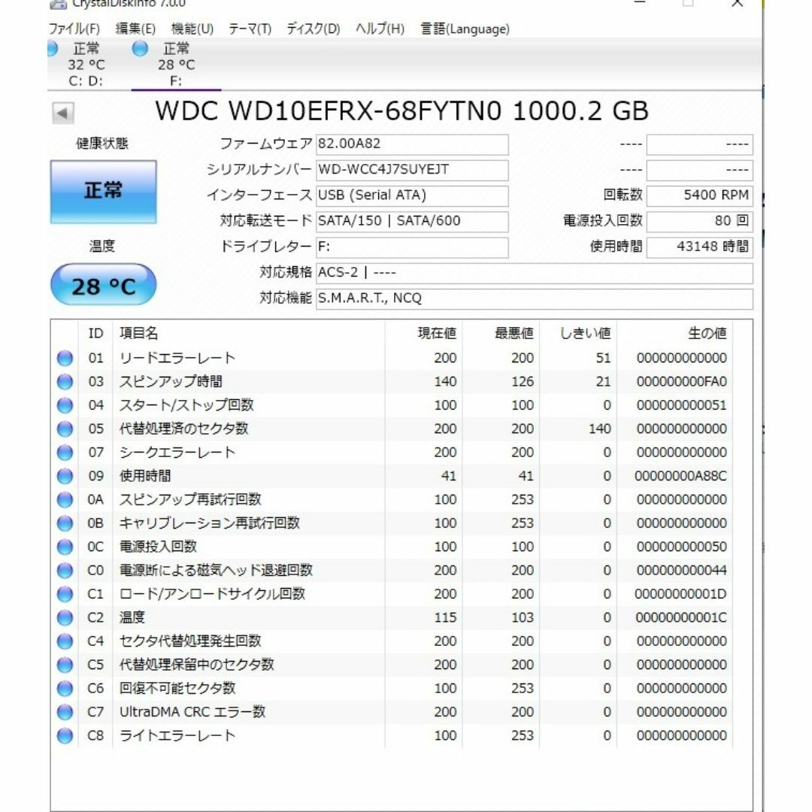Open the 機能(U) menu
This screenshot has height=812, width=812.
pos(192,29)
